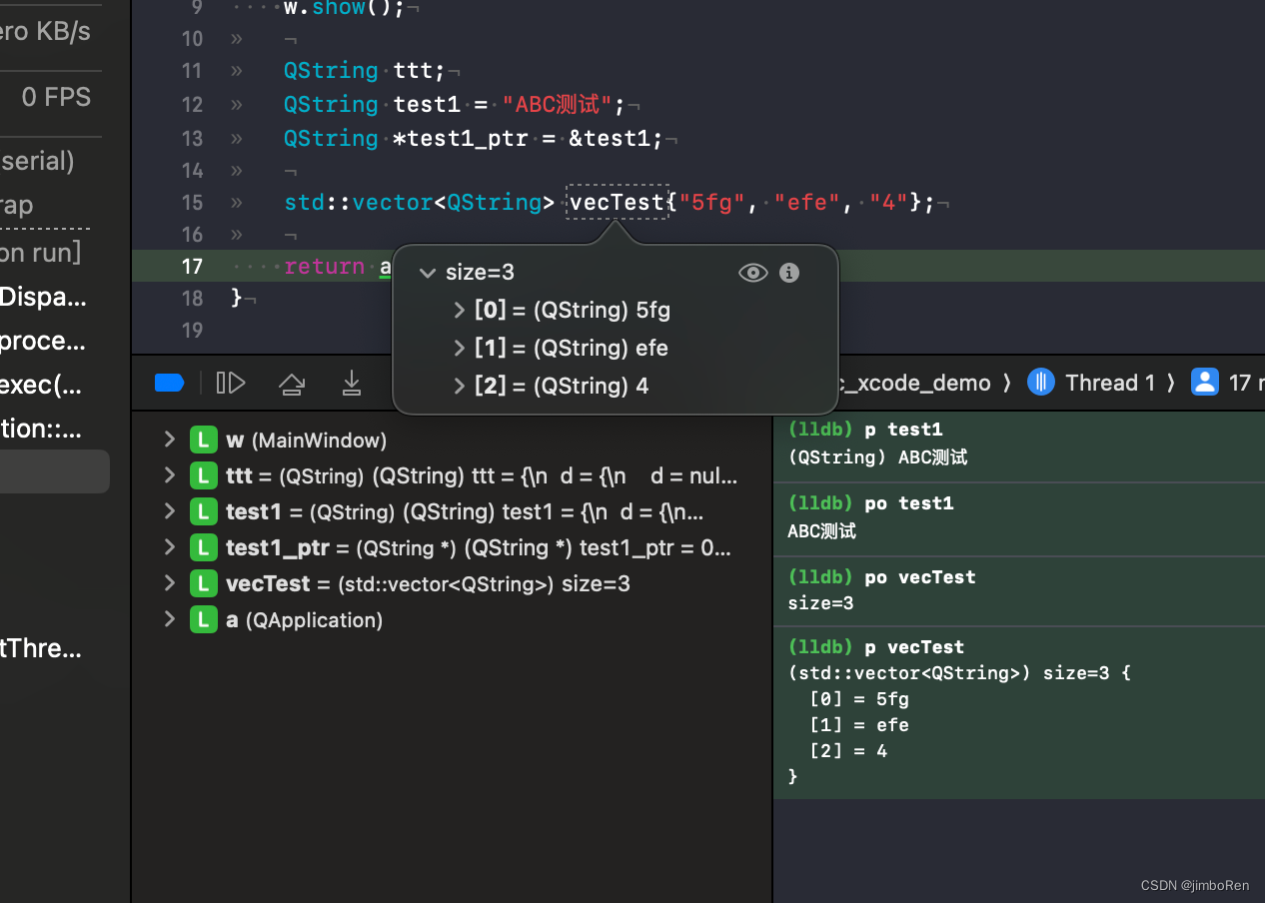
Task: Expand the vecTest variable row
Action: (x=169, y=583)
